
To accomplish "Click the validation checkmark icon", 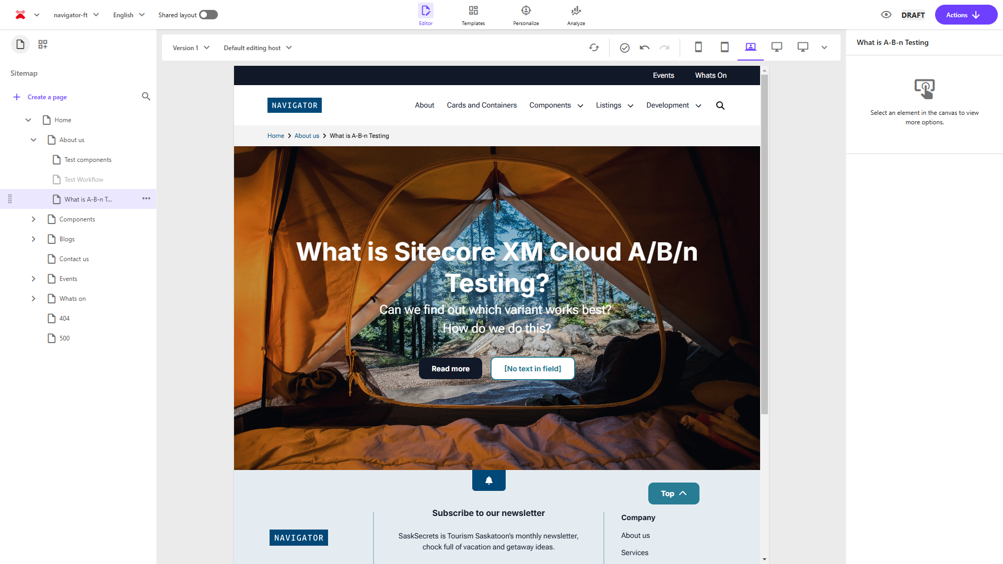I will coord(625,48).
